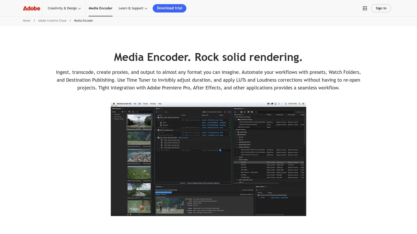Click the Adobe logo

pos(32,8)
